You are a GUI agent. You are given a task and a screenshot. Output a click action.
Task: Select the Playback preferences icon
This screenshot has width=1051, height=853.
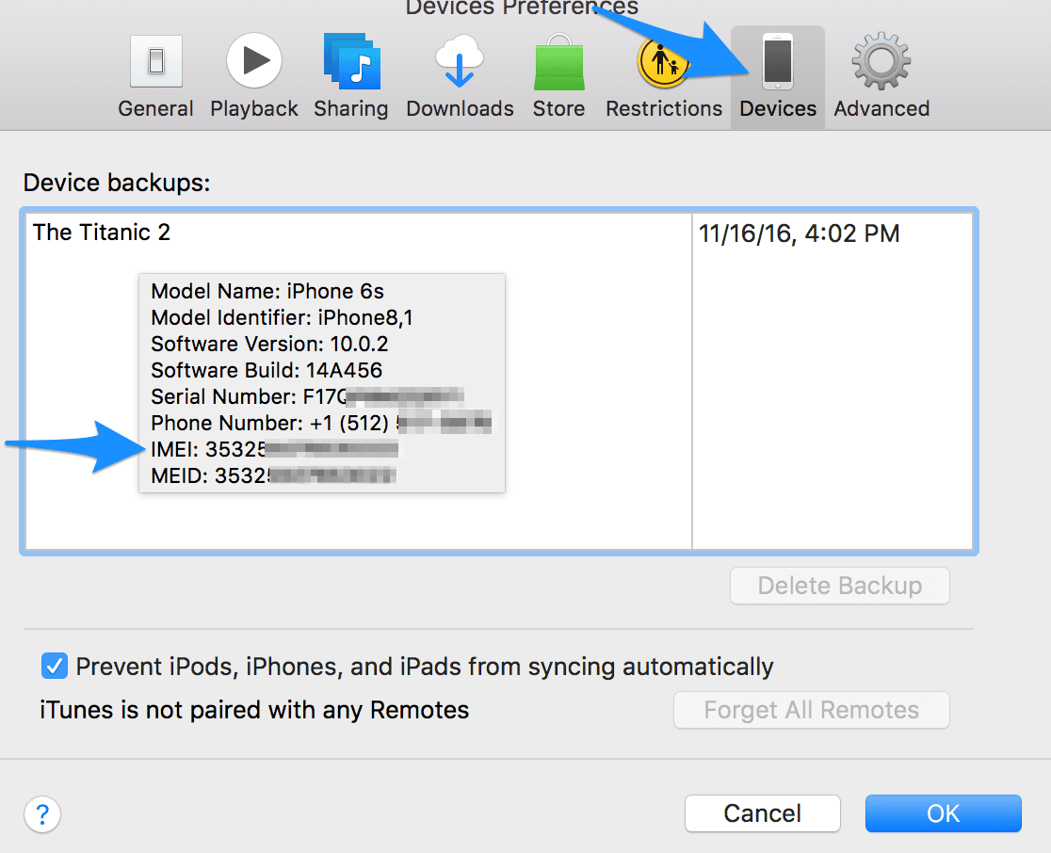click(x=253, y=59)
